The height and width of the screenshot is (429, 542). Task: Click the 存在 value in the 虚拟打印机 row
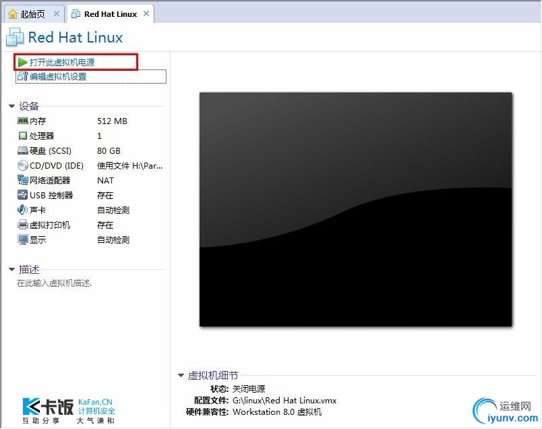105,225
